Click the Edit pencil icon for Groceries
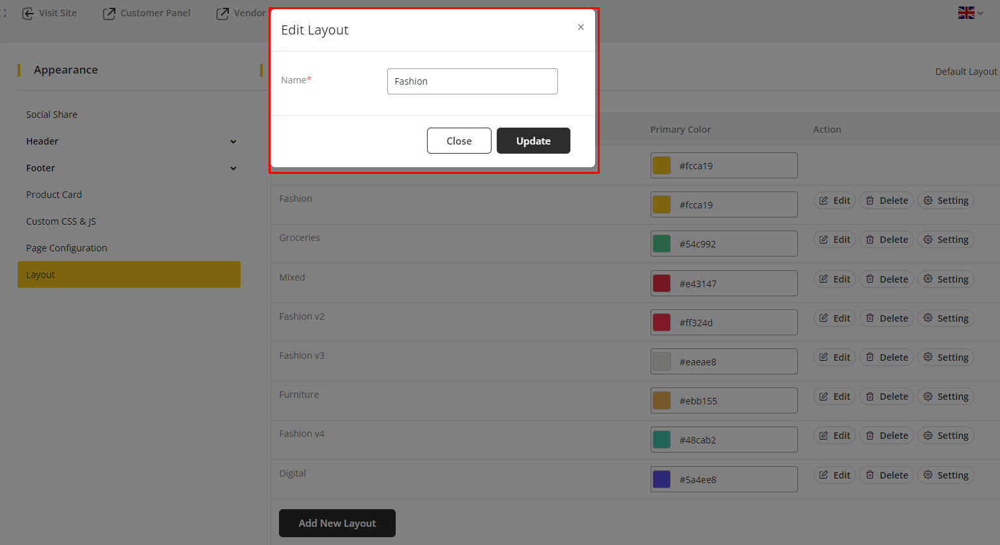The image size is (1000, 545). pyautogui.click(x=823, y=240)
